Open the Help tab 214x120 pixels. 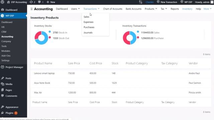tap(198, 9)
